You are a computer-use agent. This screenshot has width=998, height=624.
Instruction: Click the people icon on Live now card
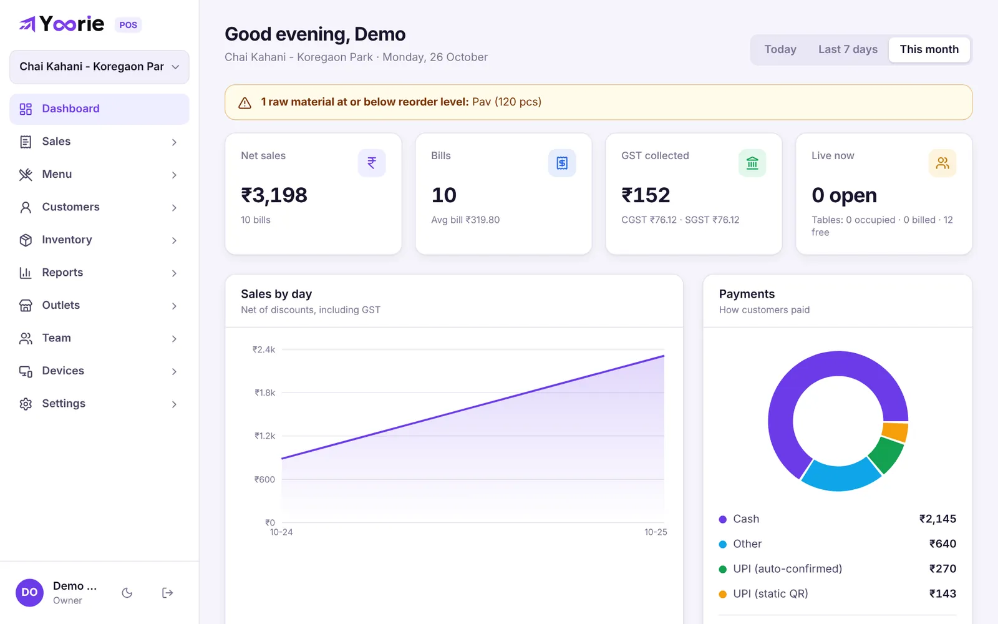tap(942, 163)
